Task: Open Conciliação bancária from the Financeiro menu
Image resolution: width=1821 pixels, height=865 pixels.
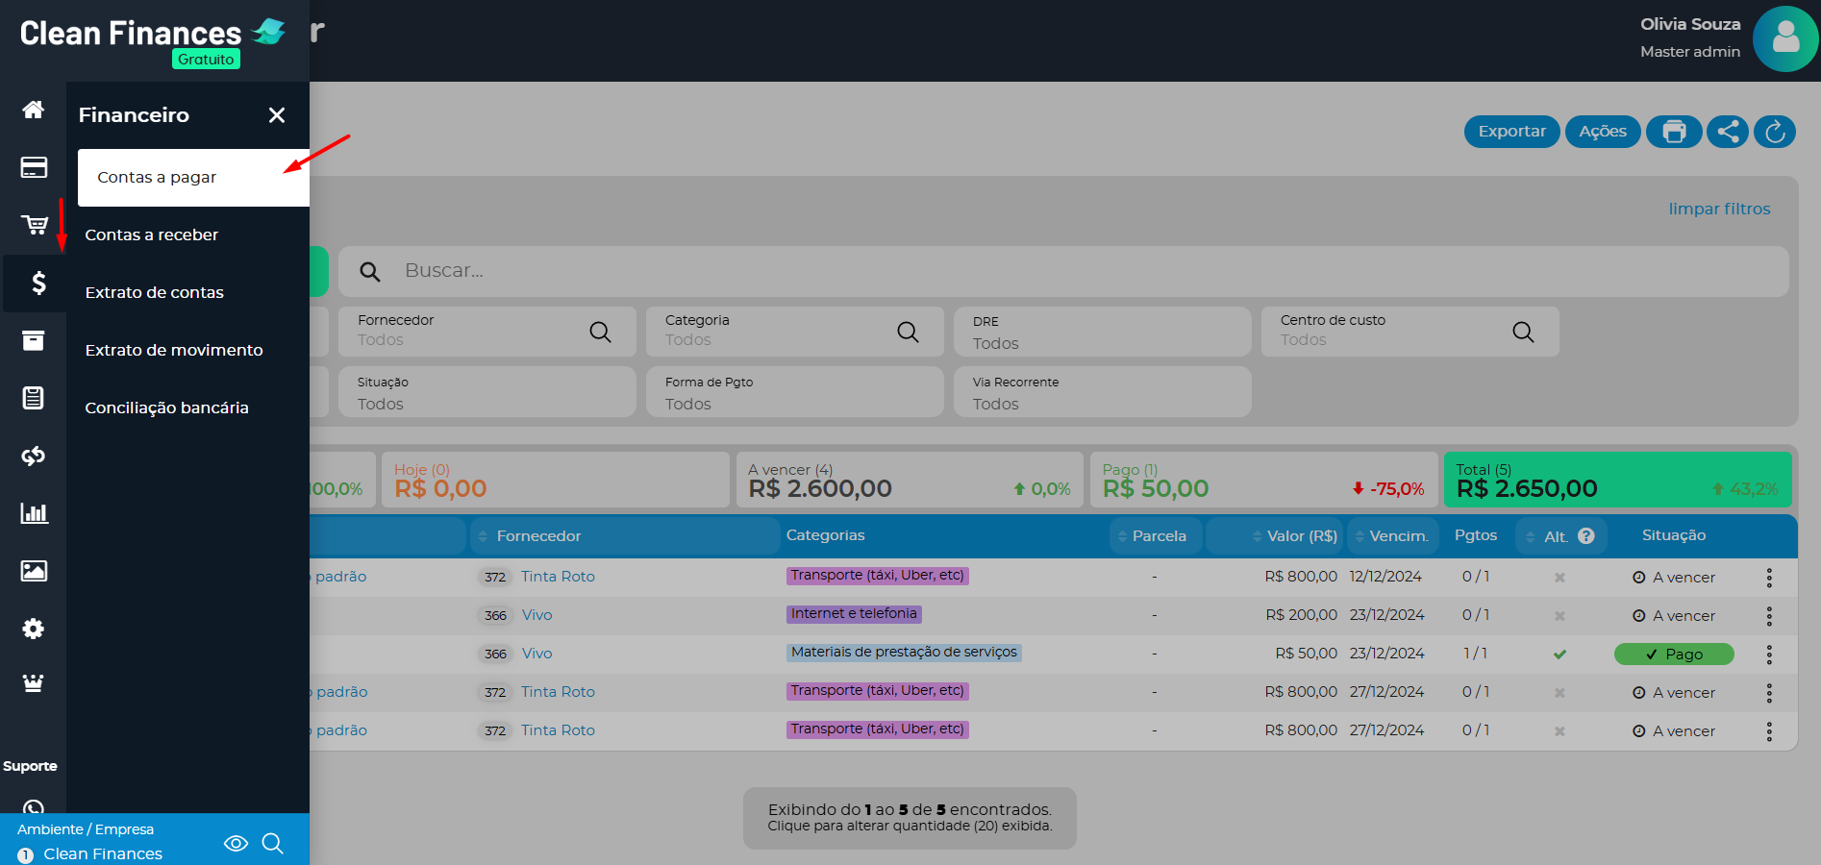Action: pyautogui.click(x=165, y=407)
